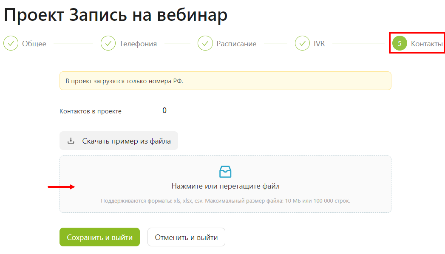Viewport: 445px width, 254px height.
Task: Click the green step 5 circle
Action: [400, 43]
